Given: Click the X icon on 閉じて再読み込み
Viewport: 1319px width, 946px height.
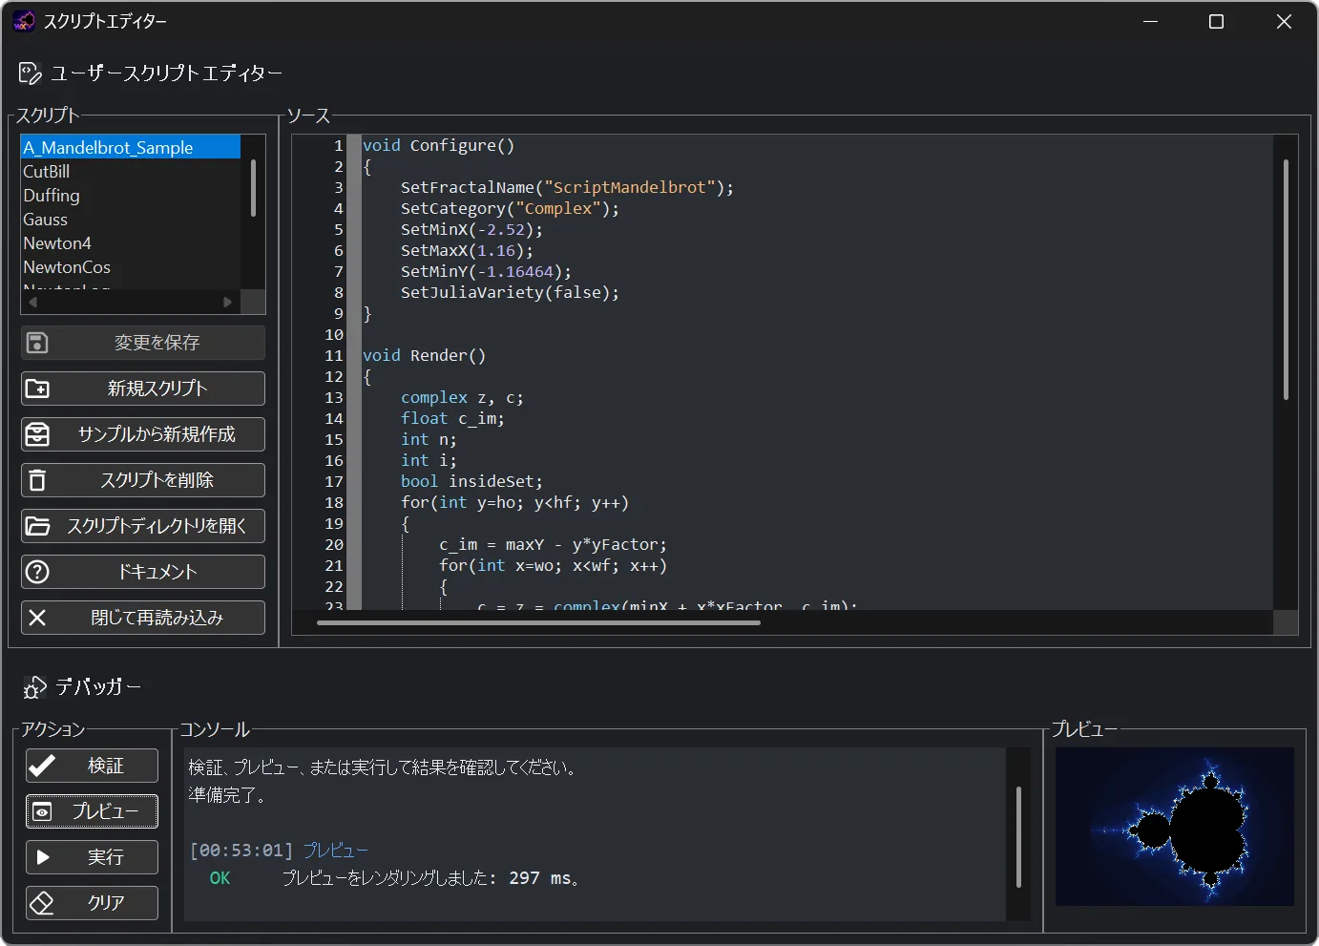Looking at the screenshot, I should [x=37, y=618].
